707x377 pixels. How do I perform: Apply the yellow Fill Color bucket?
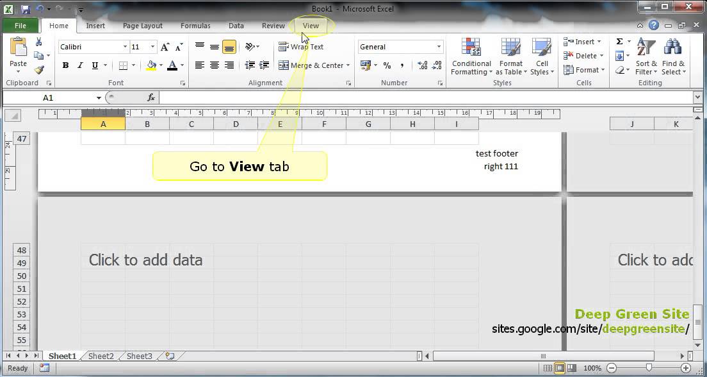152,65
